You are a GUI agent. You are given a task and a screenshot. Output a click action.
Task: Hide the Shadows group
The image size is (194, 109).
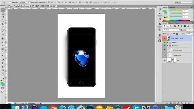pos(164,46)
